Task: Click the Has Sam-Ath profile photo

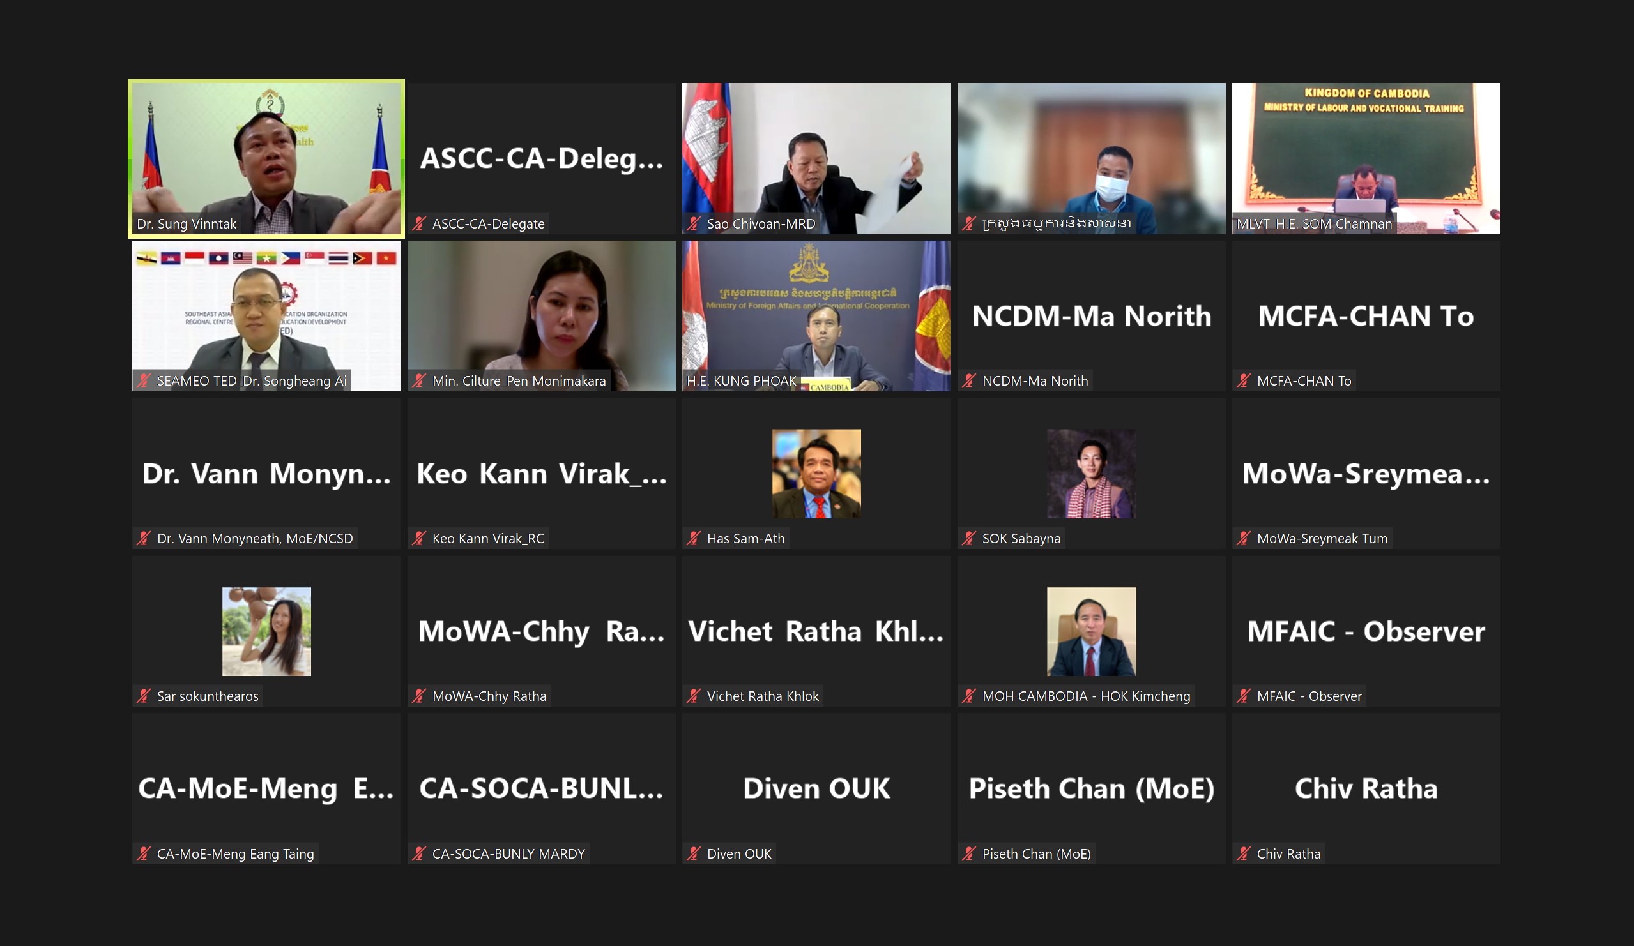Action: (816, 474)
